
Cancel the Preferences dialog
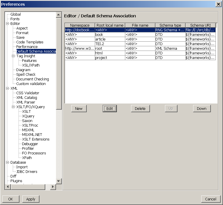click(x=211, y=199)
